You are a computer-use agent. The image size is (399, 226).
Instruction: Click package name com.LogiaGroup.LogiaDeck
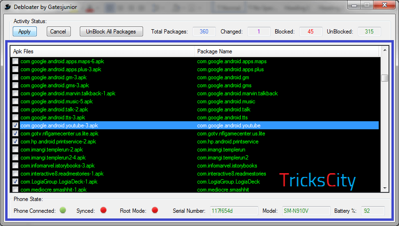click(229, 182)
